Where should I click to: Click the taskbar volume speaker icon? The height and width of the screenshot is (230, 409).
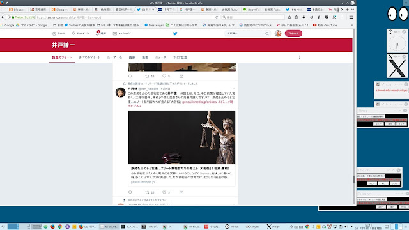coord(346,227)
